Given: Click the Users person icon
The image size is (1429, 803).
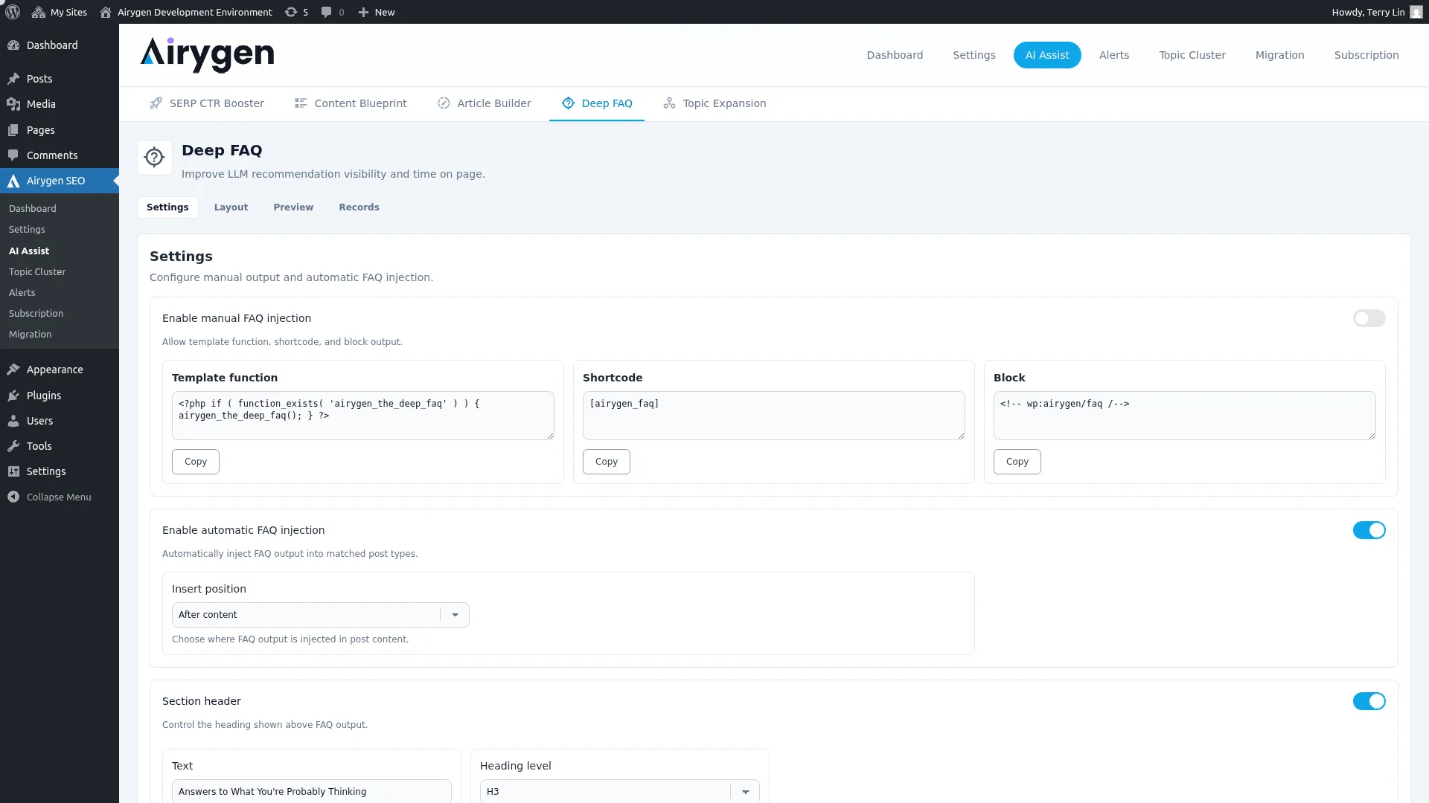Looking at the screenshot, I should [13, 421].
